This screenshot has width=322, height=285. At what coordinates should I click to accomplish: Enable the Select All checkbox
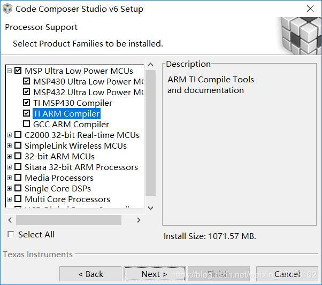click(x=11, y=234)
